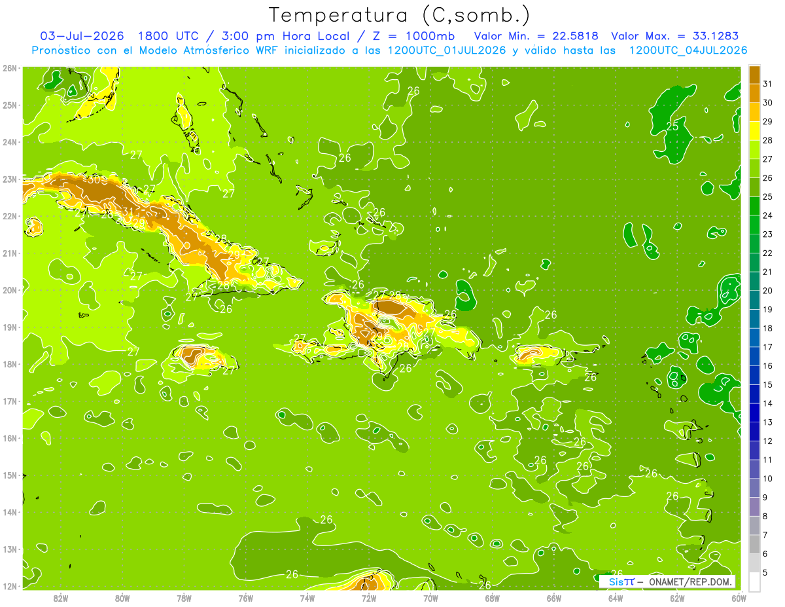Click the 1200UTC_04JUL2026 valid-until time
The height and width of the screenshot is (607, 785).
688,50
